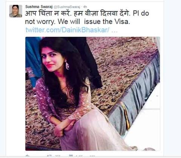The height and width of the screenshot is (158, 181).
Task: Click the 4h timestamp of the tweet
Action: 85,7
